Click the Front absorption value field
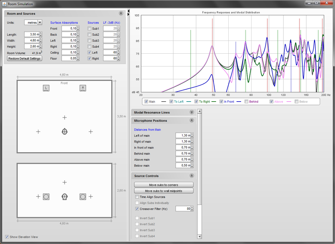 69,28
